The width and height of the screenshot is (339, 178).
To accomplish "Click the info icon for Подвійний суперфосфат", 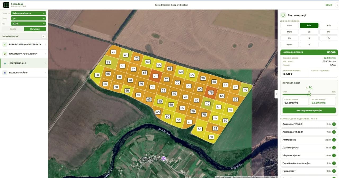I will 334,163.
